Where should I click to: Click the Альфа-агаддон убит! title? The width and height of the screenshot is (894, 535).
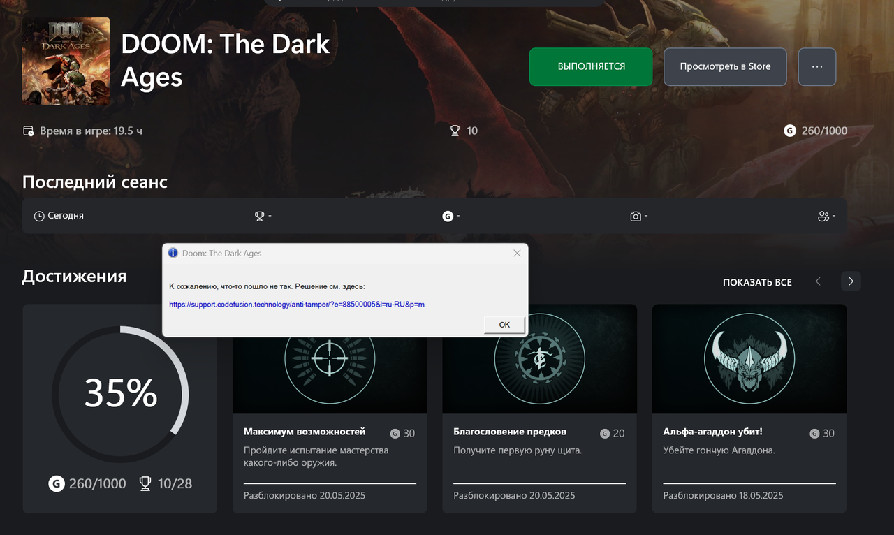tap(712, 432)
